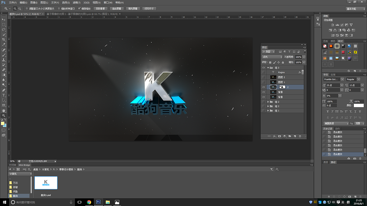Open the 图像(I) menu

click(x=34, y=3)
